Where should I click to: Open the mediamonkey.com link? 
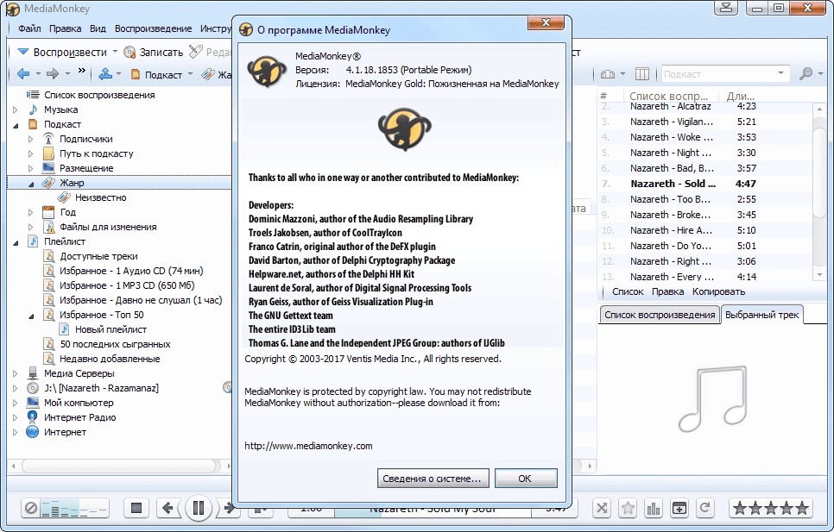click(308, 446)
